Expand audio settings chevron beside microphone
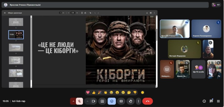224x107 pixels. 73,101
